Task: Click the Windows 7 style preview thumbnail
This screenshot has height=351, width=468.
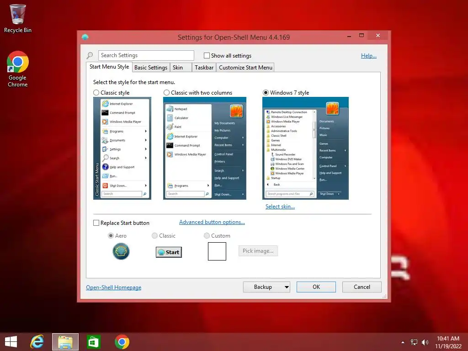Action: (305, 149)
